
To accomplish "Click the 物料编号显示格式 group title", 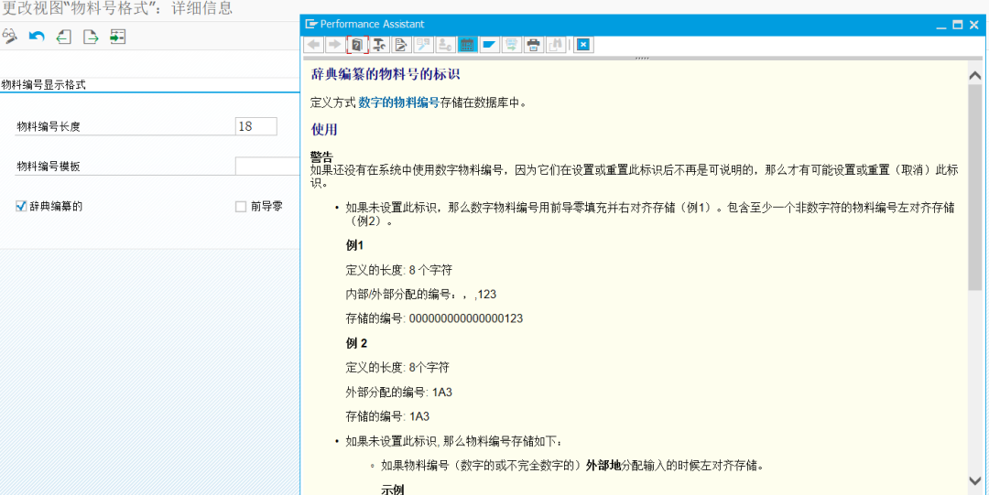I will 44,85.
